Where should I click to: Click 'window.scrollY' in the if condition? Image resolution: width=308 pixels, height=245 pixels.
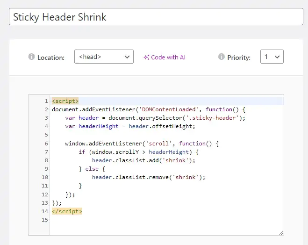(x=115, y=152)
